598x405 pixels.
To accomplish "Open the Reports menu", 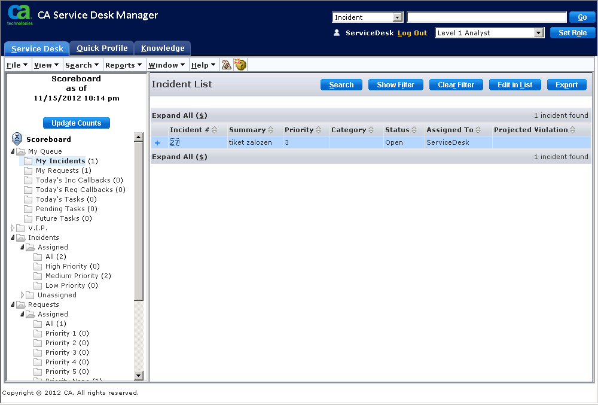I will point(124,65).
